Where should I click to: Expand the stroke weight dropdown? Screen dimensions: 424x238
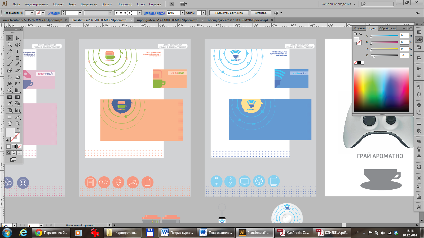tap(80, 13)
